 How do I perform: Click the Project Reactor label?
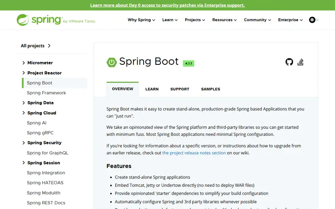click(44, 73)
